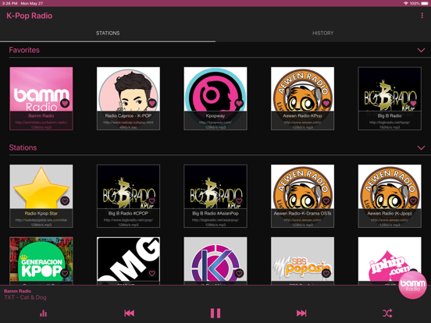Favorite Big B Radio #CPOP with heart
431x323 pixels.
pos(152,201)
